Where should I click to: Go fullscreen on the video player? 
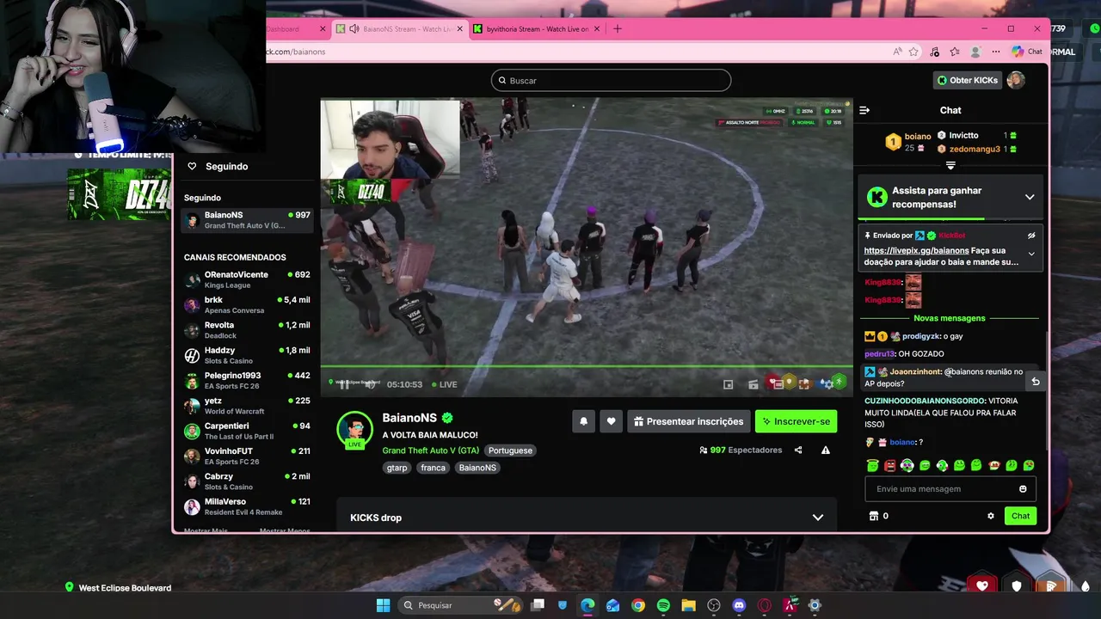pos(803,384)
